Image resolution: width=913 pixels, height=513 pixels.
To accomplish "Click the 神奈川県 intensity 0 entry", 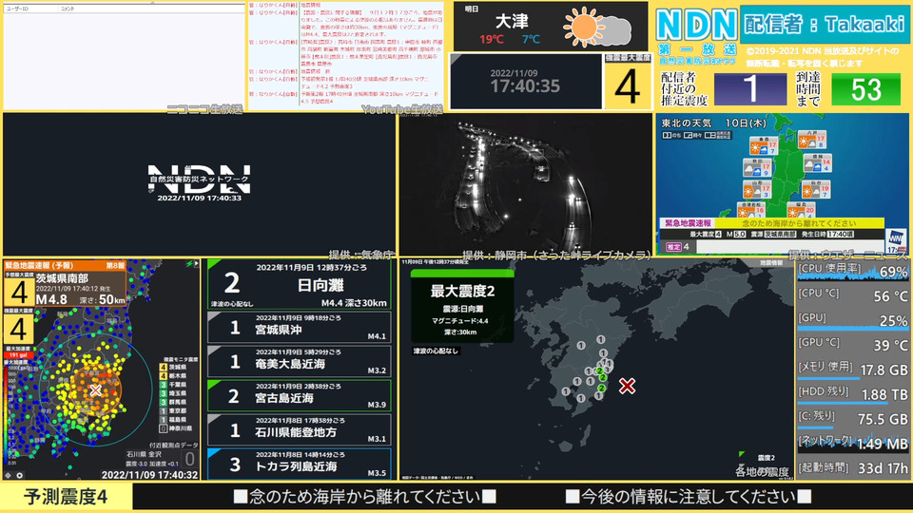I will pyautogui.click(x=177, y=428).
